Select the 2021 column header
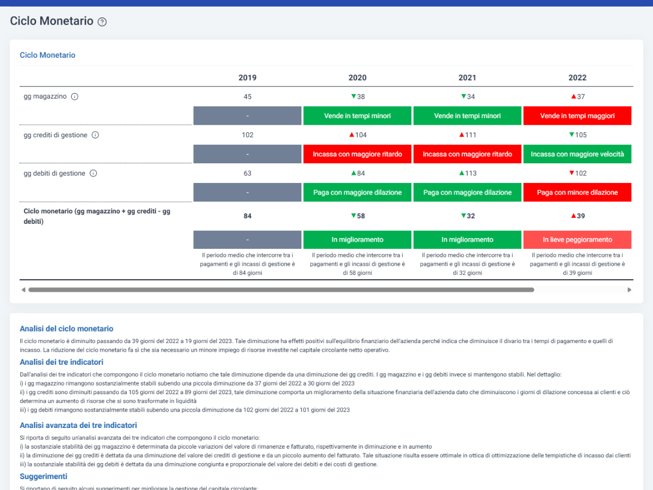Screen dimensions: 653x490 (x=467, y=78)
